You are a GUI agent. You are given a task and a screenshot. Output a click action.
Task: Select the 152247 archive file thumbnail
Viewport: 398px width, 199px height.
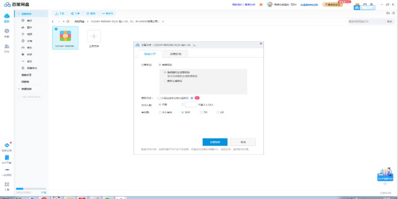click(65, 38)
